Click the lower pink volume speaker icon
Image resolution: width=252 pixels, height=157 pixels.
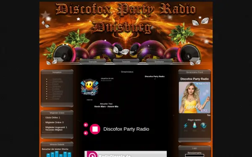86,133
